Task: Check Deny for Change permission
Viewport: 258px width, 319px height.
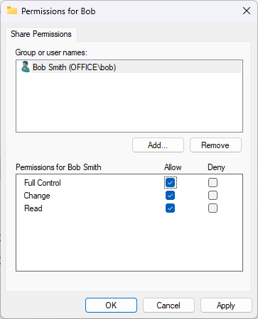Action: 213,196
